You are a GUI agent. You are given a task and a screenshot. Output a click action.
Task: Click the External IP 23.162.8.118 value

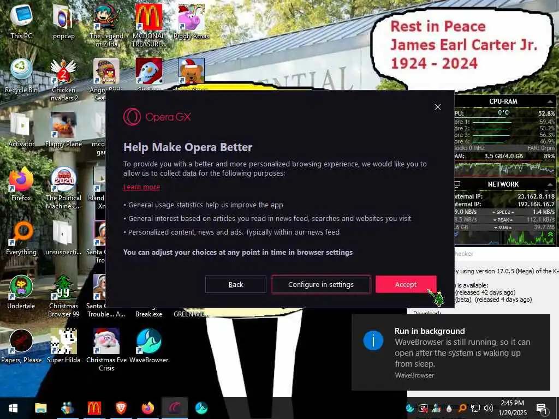pos(536,196)
